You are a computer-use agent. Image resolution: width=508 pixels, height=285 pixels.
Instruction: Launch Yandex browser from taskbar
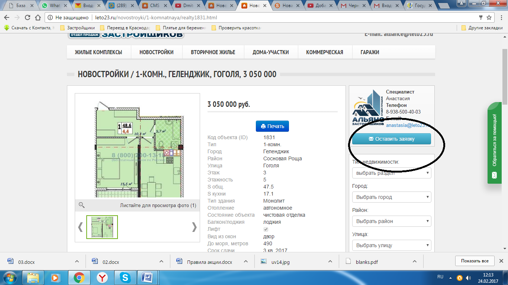click(x=102, y=277)
